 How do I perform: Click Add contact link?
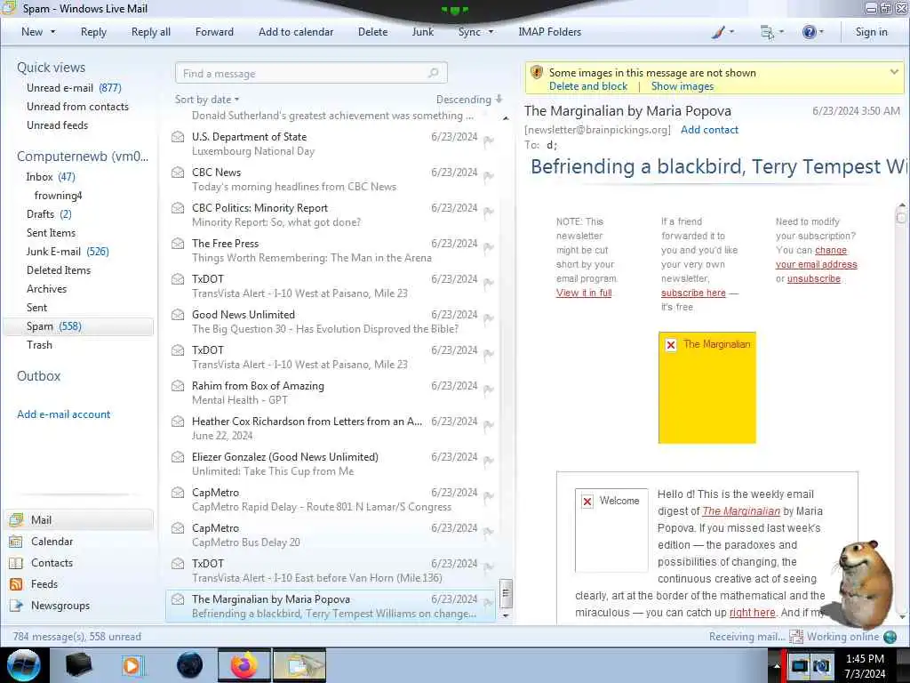709,130
